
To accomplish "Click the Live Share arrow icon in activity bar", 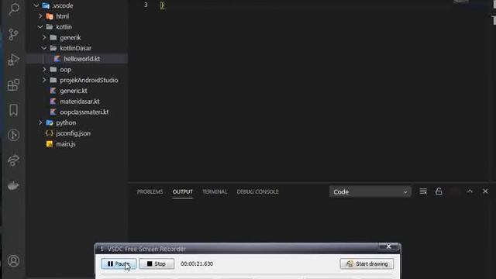I will pos(13,160).
